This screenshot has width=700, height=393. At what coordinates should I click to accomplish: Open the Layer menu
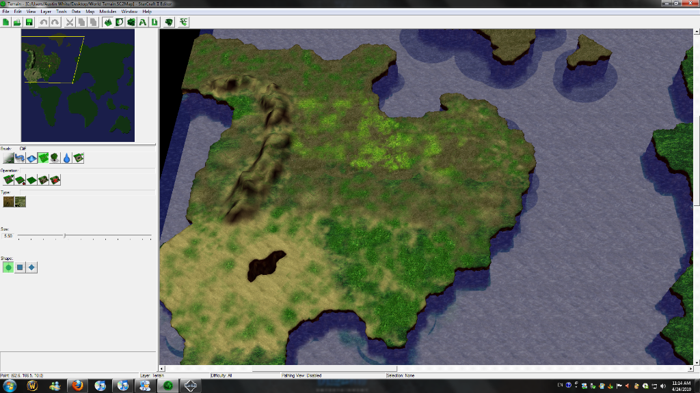[46, 12]
